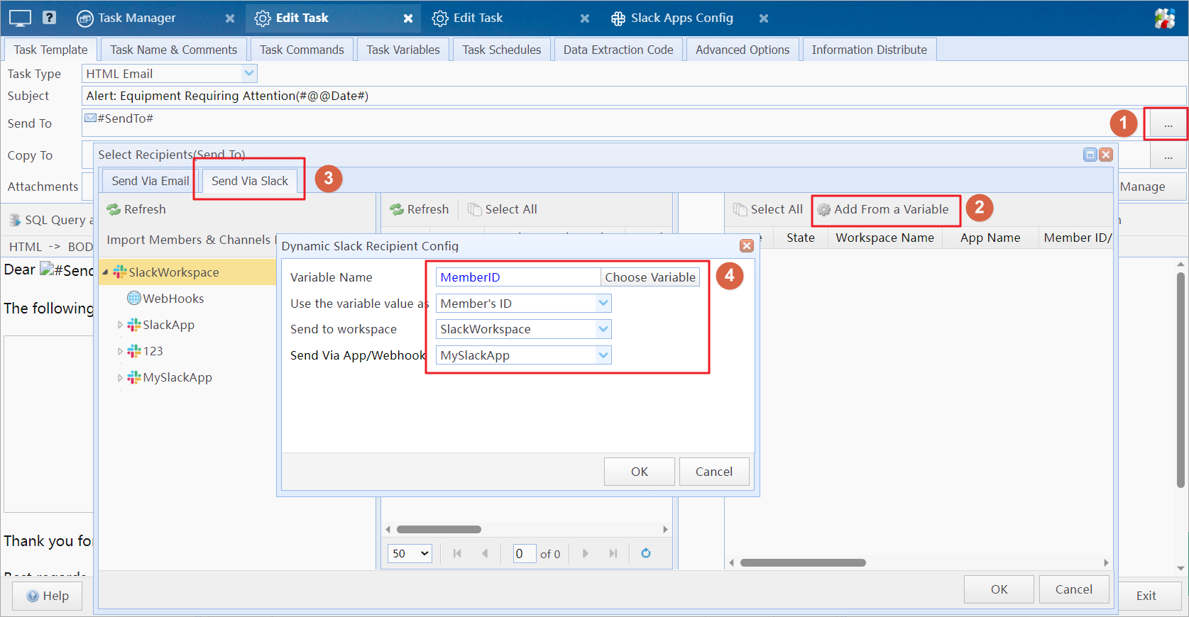Close the active Edit Task tab

(408, 18)
